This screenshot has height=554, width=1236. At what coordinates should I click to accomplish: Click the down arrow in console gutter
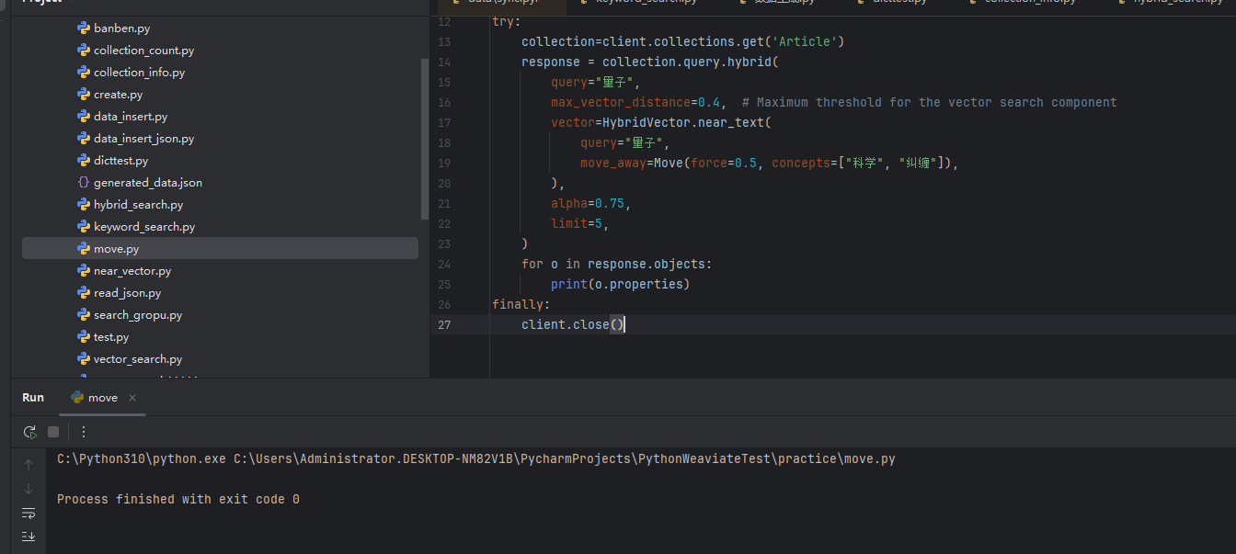28,489
